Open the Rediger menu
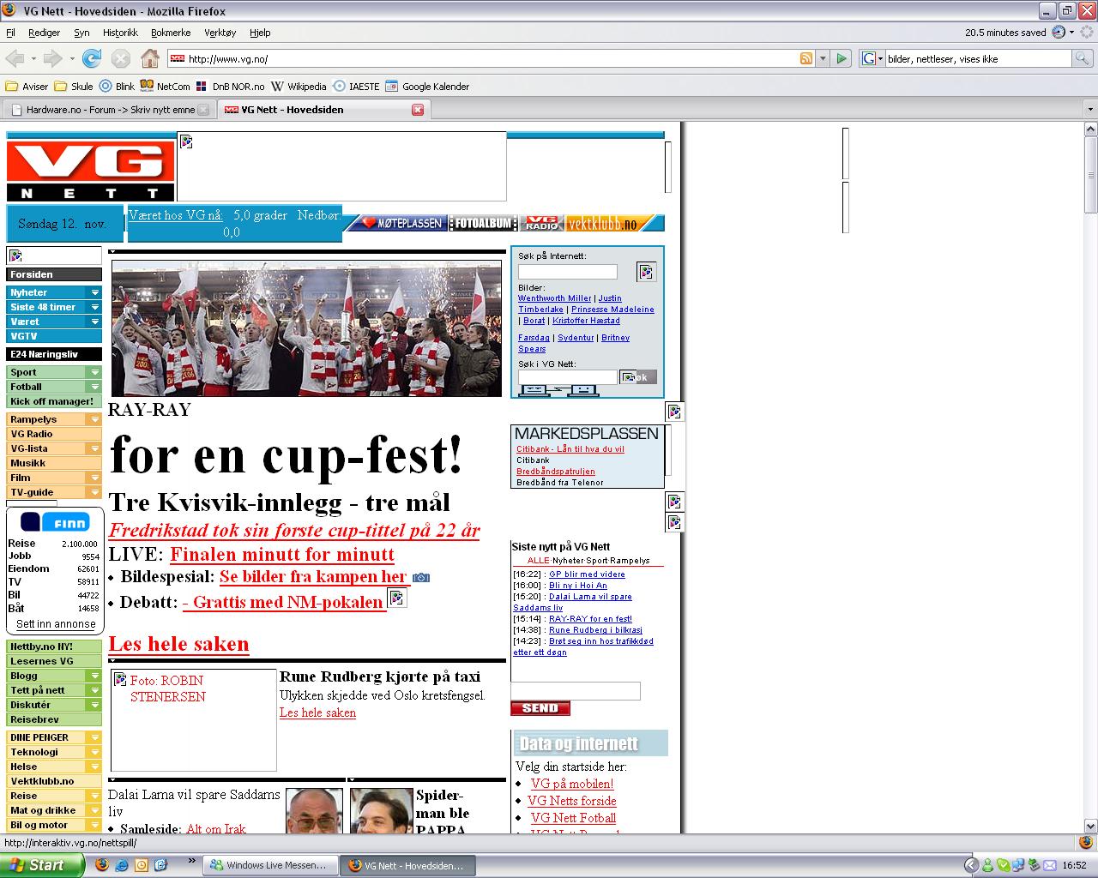Image resolution: width=1098 pixels, height=878 pixels. [x=44, y=33]
